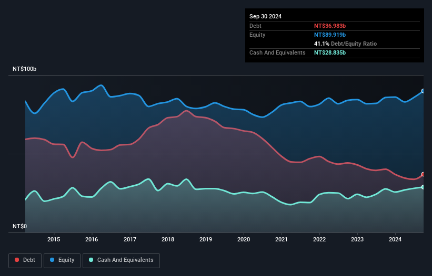Click the 2022 x-axis label
This screenshot has height=276, width=432.
coord(319,239)
